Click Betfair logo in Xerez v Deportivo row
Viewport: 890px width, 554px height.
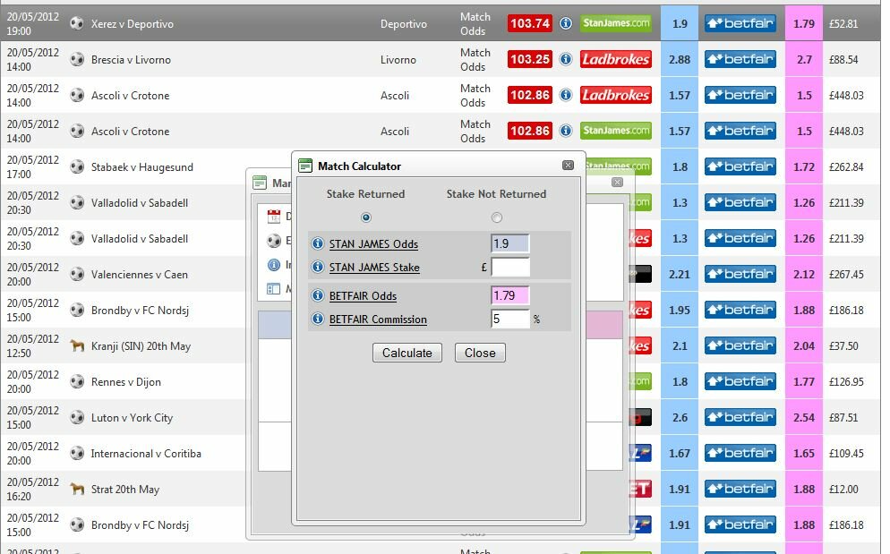coord(740,23)
